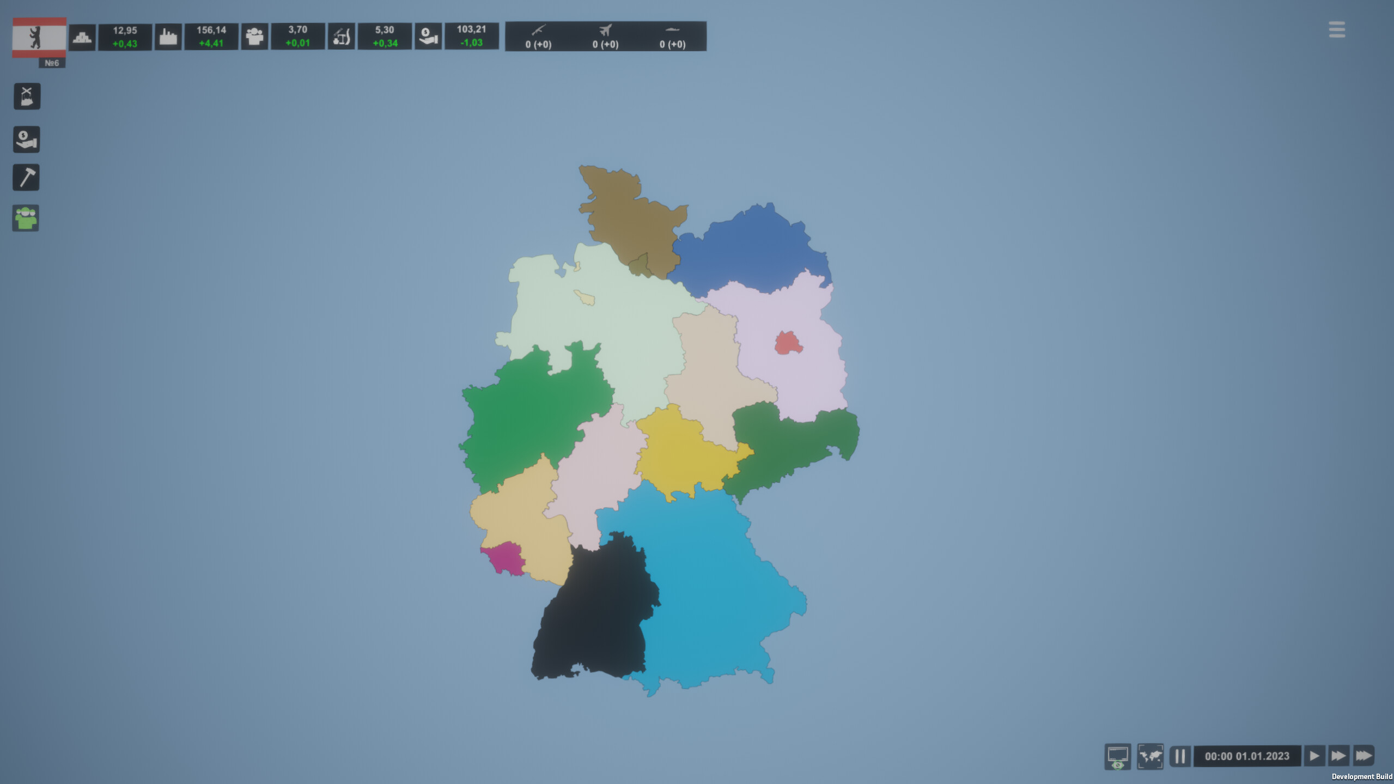Viewport: 1394px width, 784px height.
Task: Click the treasury icon next to 103,21
Action: pos(428,36)
